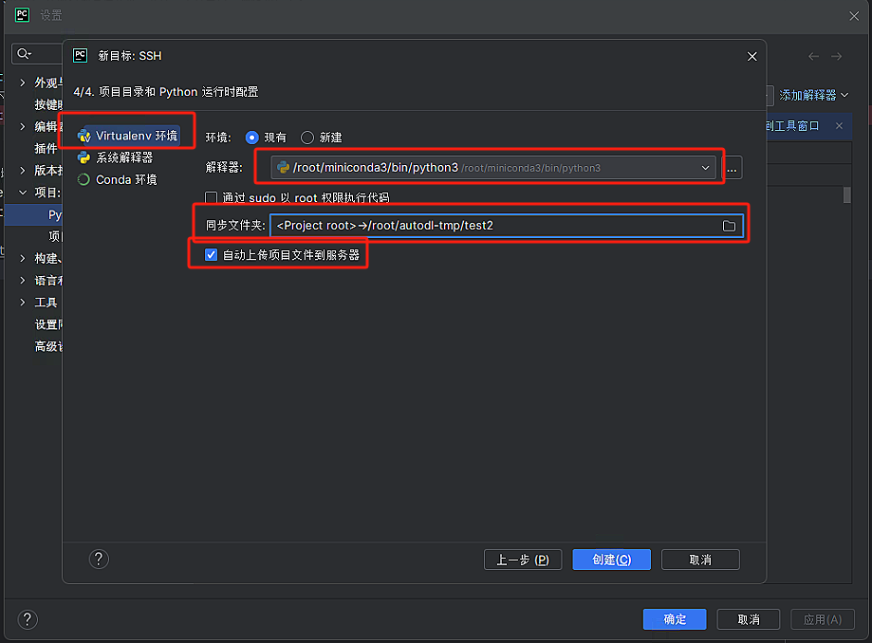Open help for the SSH target dialog
Image resolution: width=872 pixels, height=643 pixels.
pyautogui.click(x=99, y=560)
